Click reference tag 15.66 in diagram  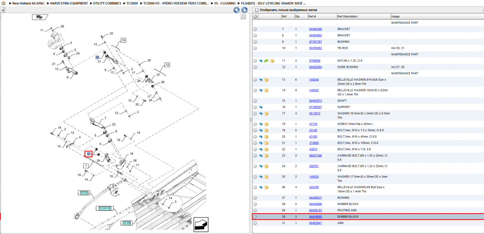[x=127, y=223]
